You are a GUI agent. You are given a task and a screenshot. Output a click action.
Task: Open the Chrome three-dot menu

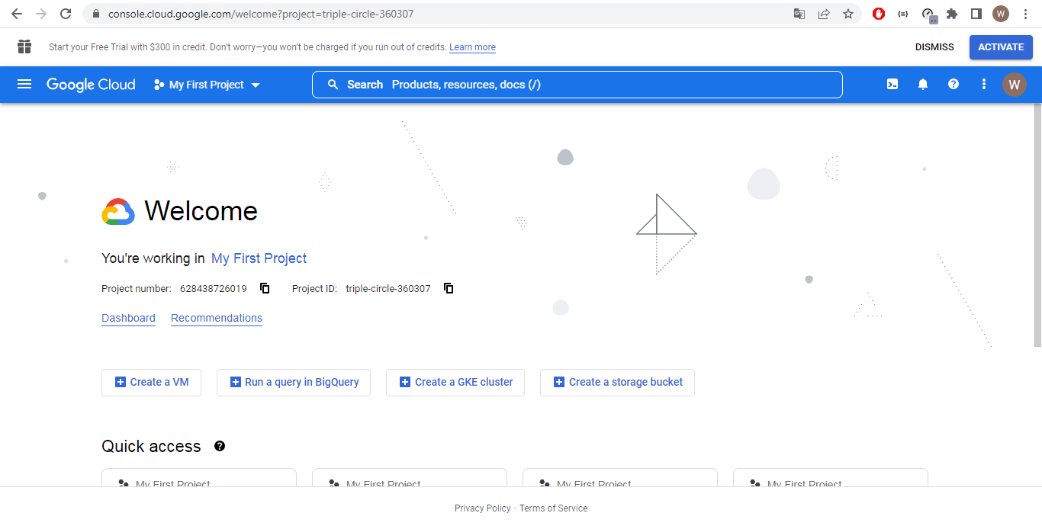(x=1025, y=14)
